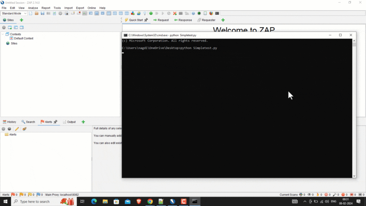Collapse the Contexts tree node
Screen dimensions: 366x206
(x=3, y=34)
